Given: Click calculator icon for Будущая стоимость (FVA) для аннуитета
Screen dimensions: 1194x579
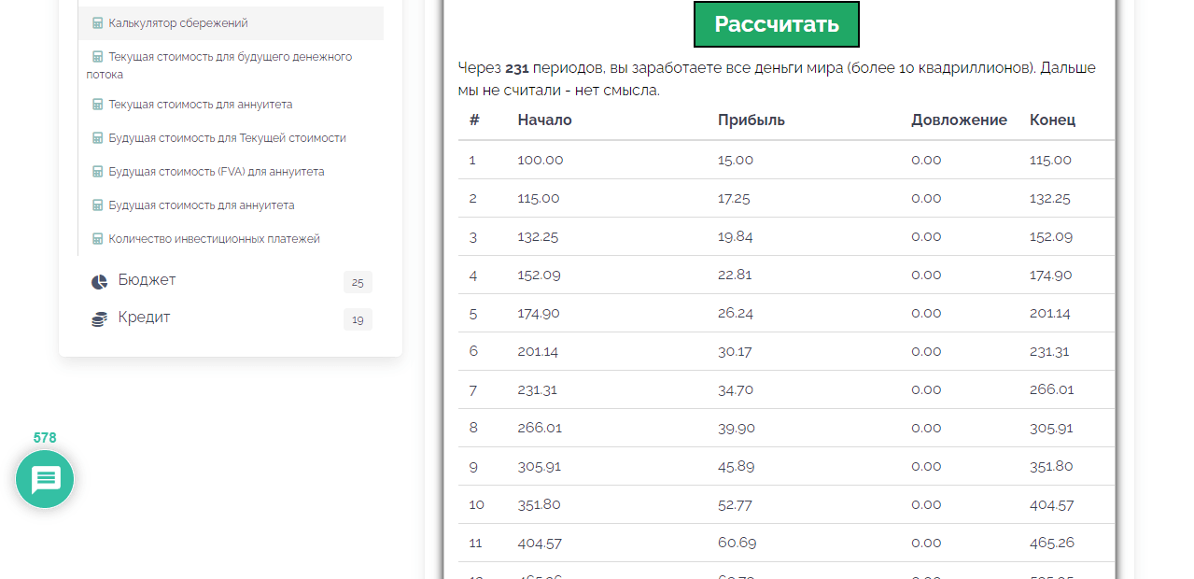Looking at the screenshot, I should [96, 171].
